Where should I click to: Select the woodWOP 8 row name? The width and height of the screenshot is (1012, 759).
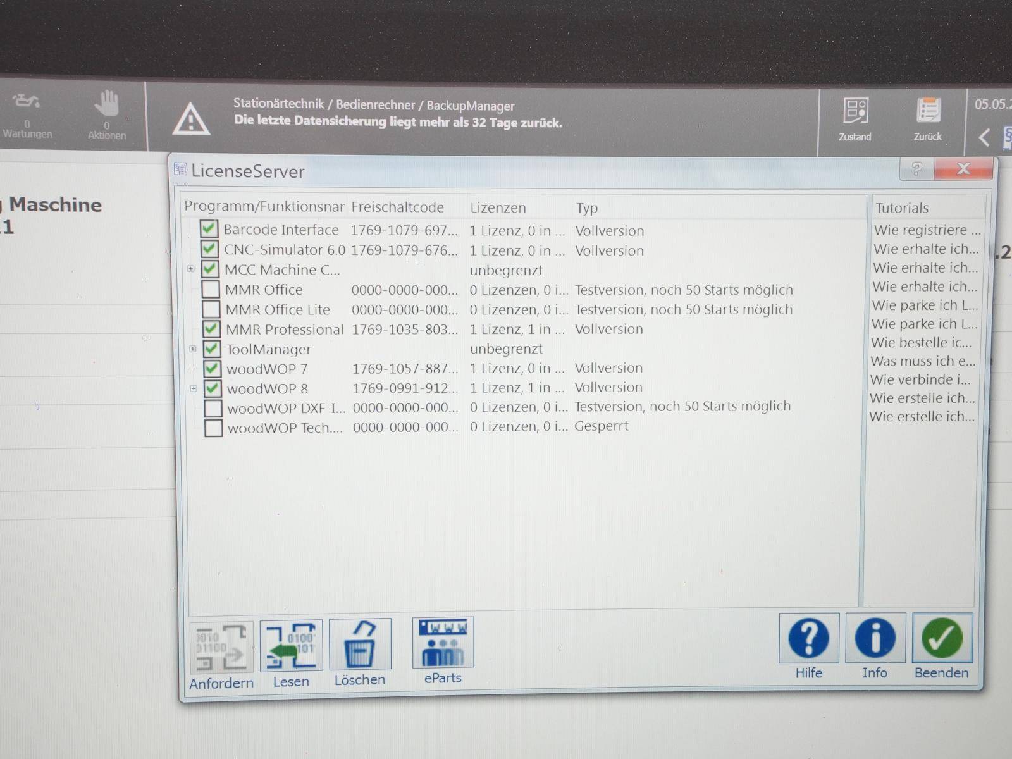[x=268, y=388]
